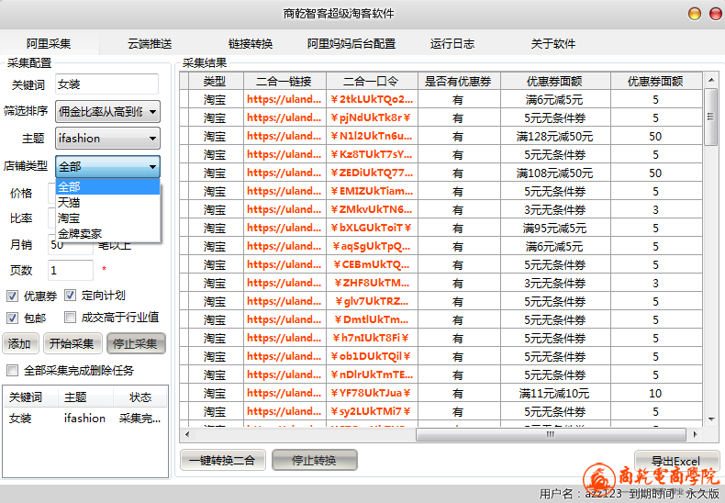Click the ￥2tkLUkTQo2 token cell
Viewport: 725px width, 503px height.
[x=372, y=99]
